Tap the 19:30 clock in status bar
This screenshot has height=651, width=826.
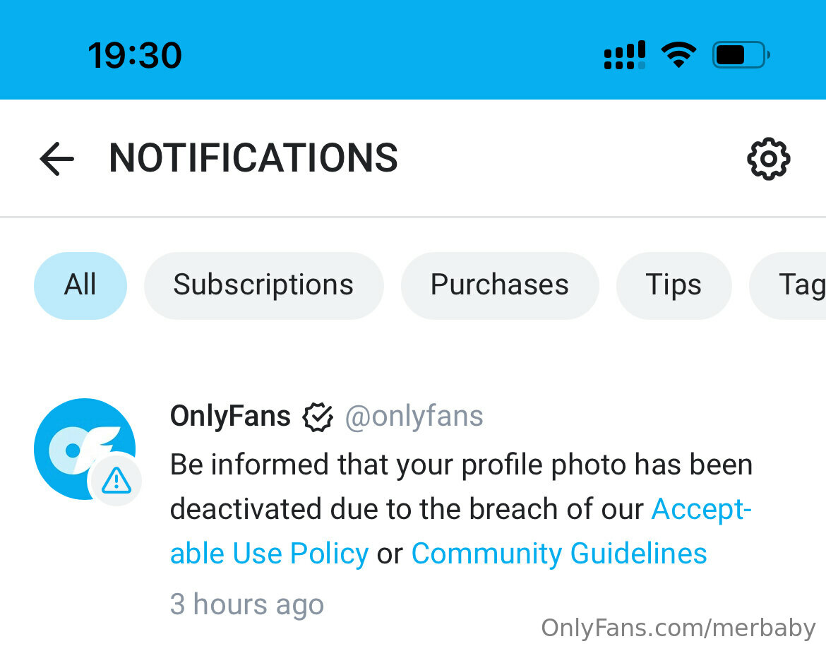click(135, 55)
